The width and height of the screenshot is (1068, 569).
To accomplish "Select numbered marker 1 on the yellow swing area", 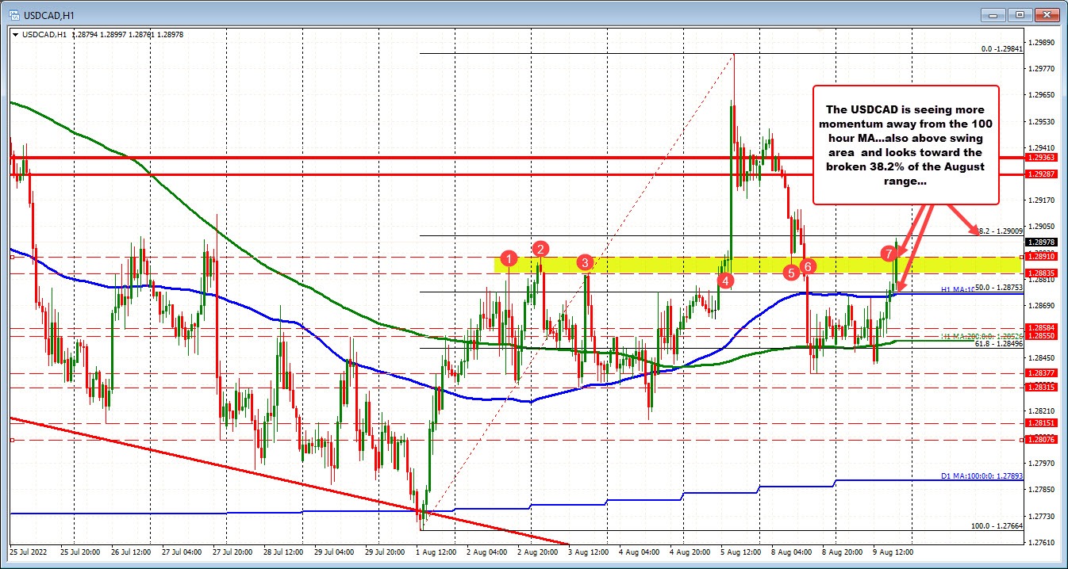I will 509,258.
